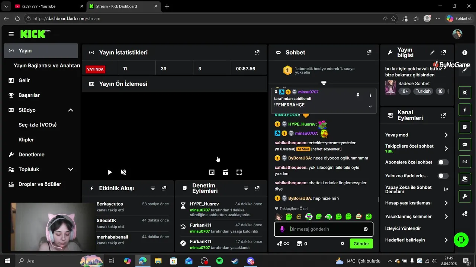The image size is (476, 267).
Task: Open Yapay Zeka ile Sohbet Denetimi link
Action: 416,189
